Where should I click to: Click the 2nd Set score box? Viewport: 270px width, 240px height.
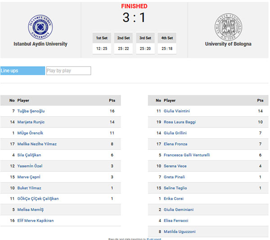123,43
